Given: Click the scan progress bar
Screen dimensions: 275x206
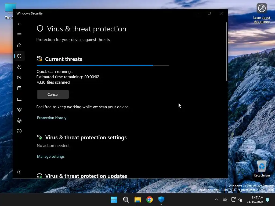Looking at the screenshot, I should coord(103,65).
